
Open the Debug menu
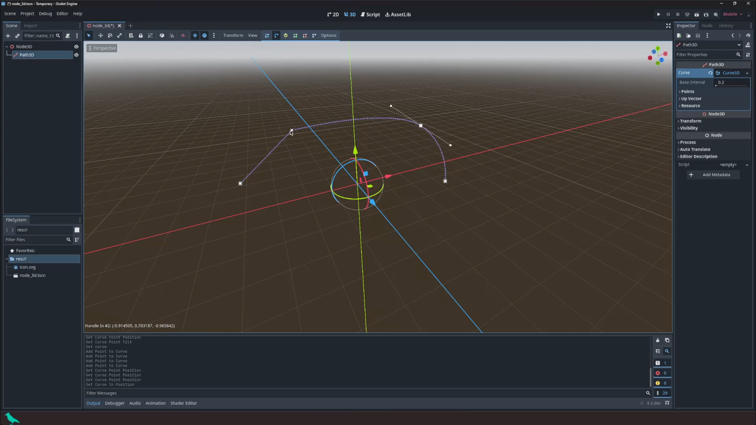pos(45,14)
